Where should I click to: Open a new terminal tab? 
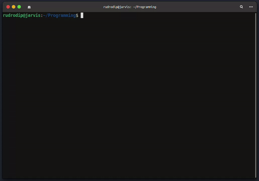pyautogui.click(x=28, y=7)
